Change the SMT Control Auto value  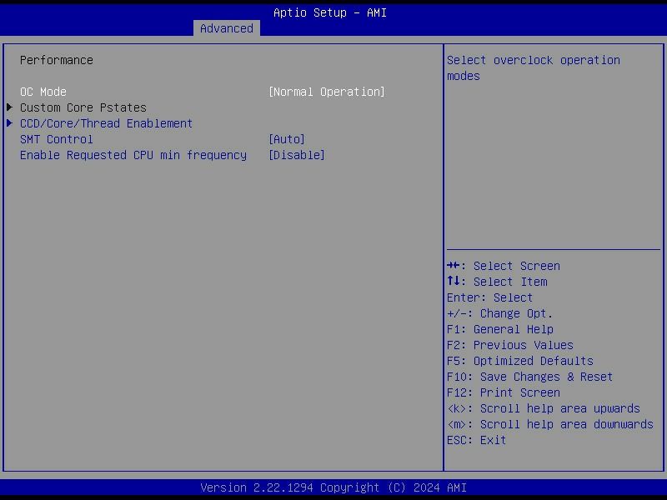[x=287, y=139]
